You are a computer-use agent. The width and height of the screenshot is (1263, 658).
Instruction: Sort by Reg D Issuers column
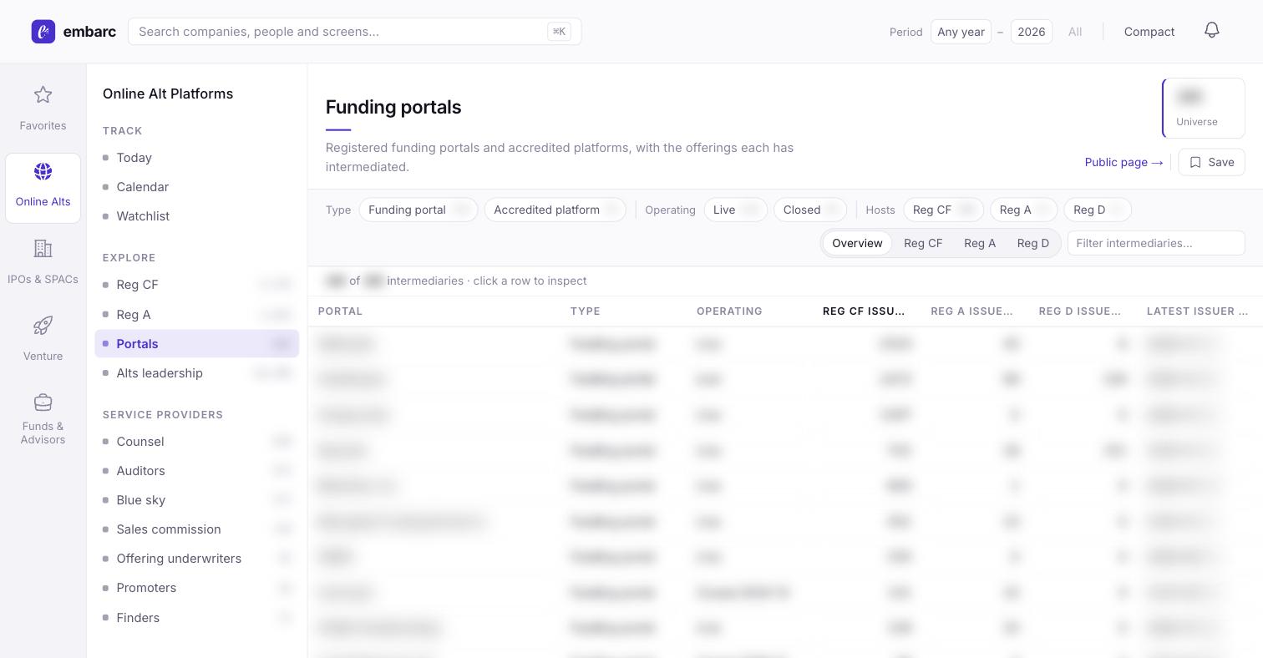coord(1079,311)
